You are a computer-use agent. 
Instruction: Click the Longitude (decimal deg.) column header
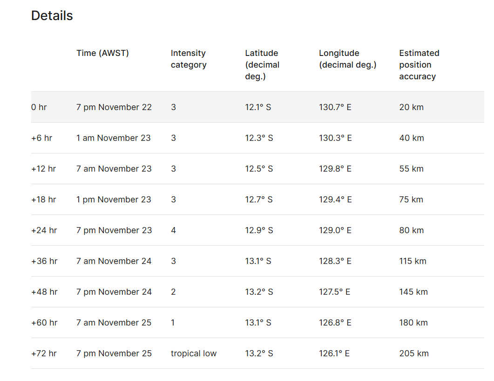(x=347, y=59)
